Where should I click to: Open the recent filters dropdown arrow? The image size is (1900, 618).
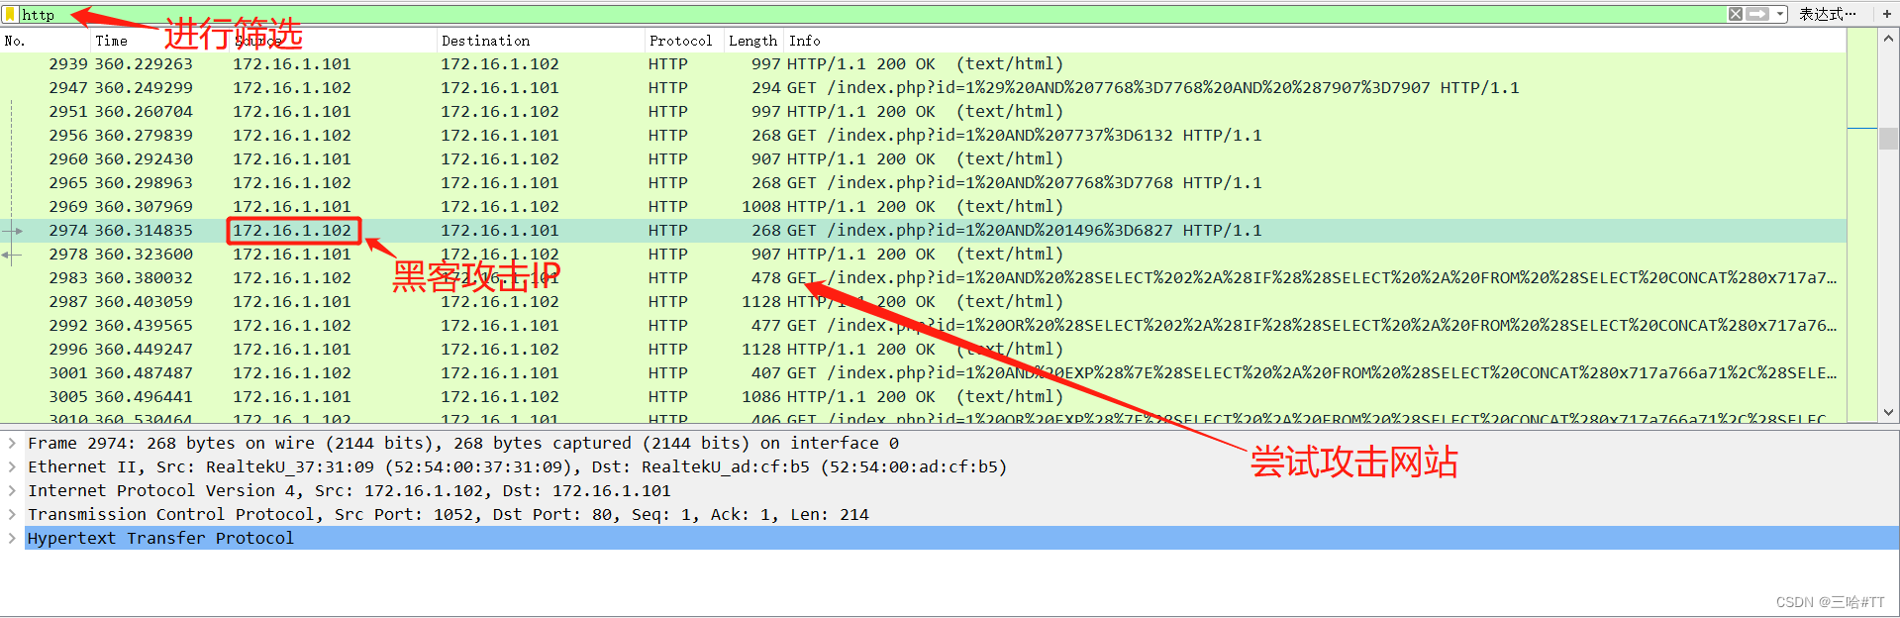tap(1780, 14)
